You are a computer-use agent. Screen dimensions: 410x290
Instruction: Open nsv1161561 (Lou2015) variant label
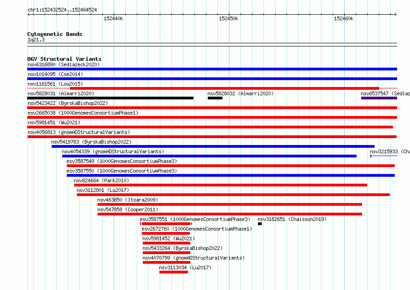click(55, 84)
